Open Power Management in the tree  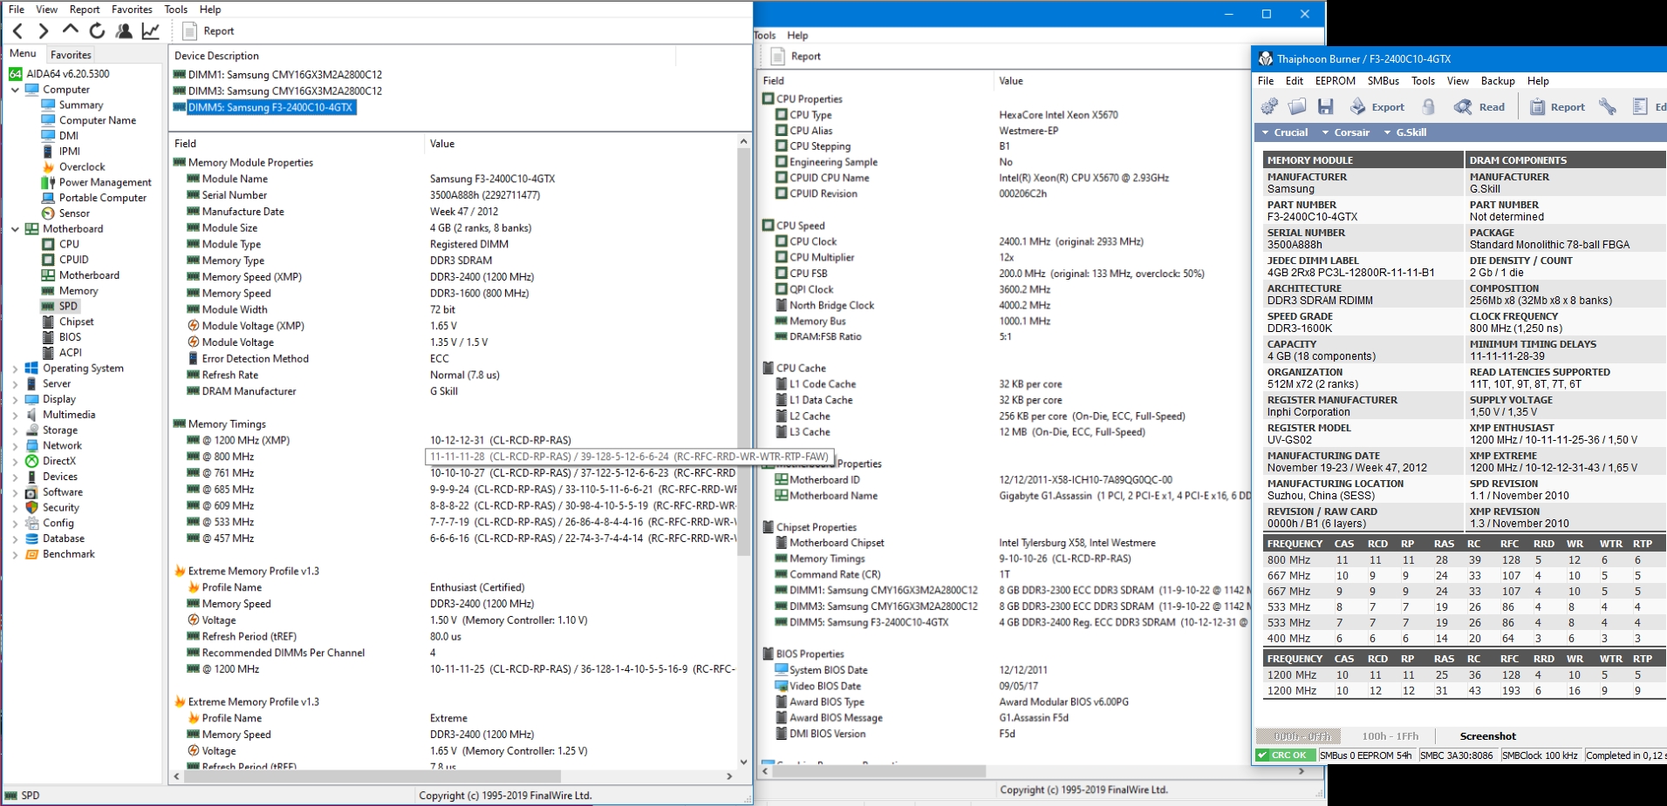click(106, 182)
